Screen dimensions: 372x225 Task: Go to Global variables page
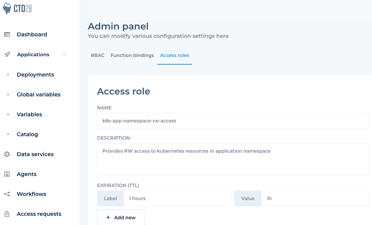click(38, 95)
